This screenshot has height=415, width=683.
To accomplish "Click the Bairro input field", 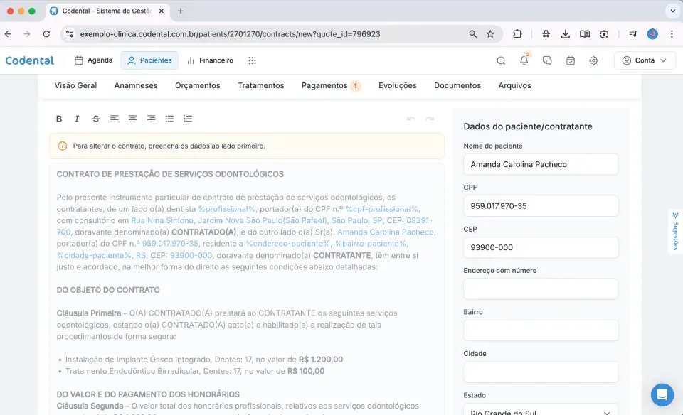I will (x=541, y=330).
